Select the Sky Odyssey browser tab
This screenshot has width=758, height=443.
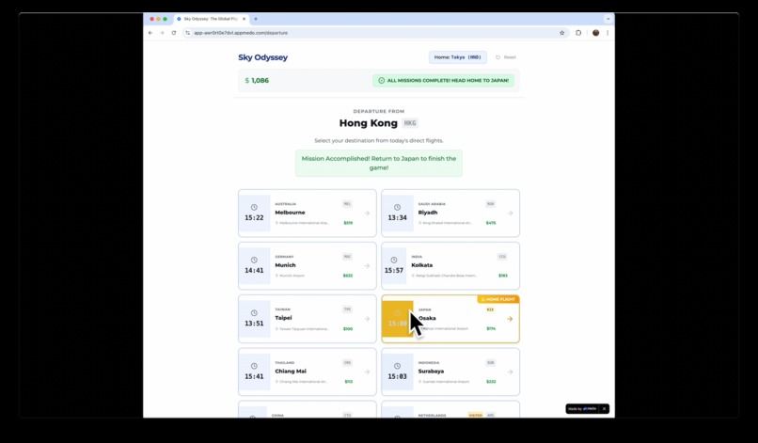coord(212,19)
